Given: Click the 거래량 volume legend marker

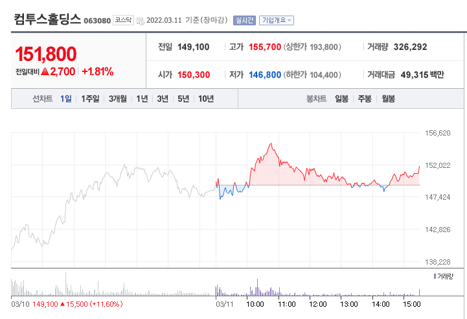Looking at the screenshot, I should [x=435, y=276].
